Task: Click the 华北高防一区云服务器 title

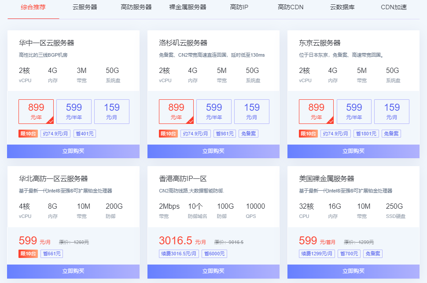Action: click(x=53, y=178)
